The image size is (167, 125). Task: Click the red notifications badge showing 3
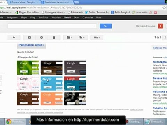160,26
